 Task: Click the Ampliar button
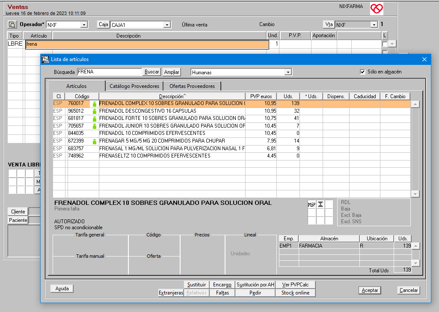coord(171,72)
